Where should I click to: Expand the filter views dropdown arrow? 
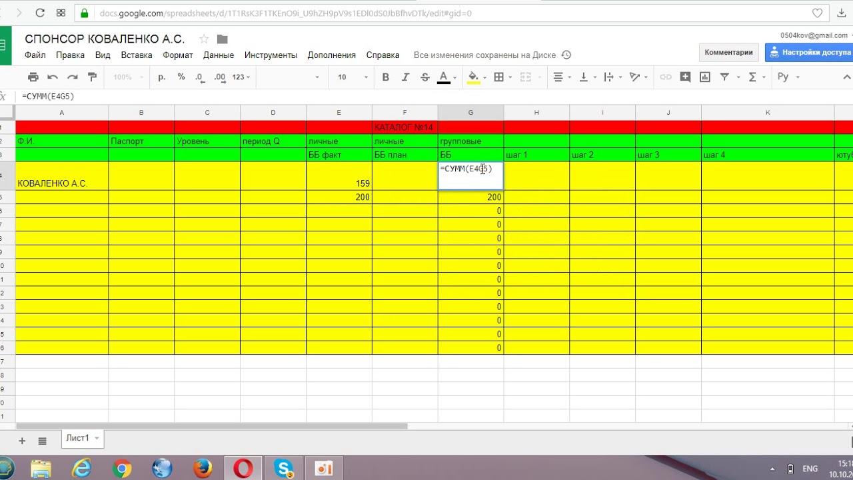click(x=738, y=77)
